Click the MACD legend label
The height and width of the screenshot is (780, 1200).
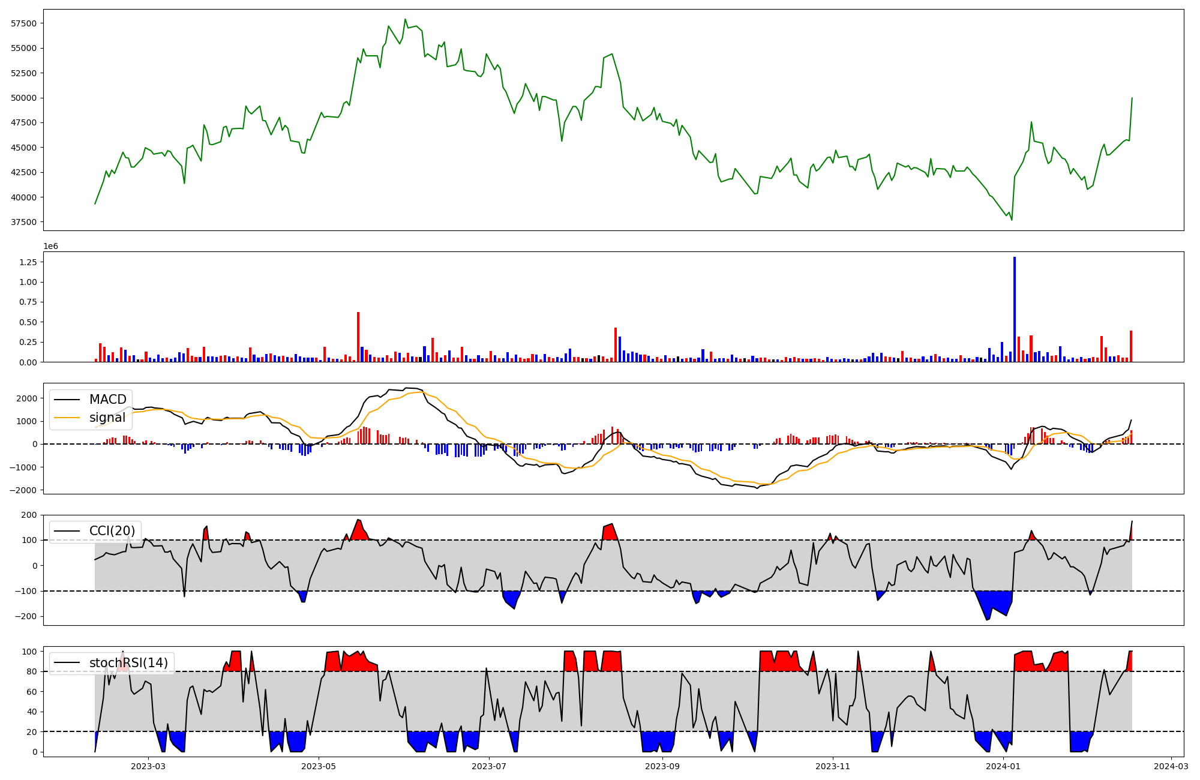click(107, 400)
